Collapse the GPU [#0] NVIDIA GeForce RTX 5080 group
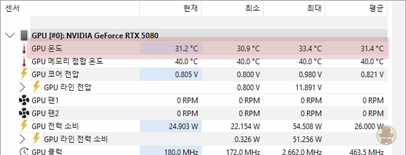Image resolution: width=406 pixels, height=155 pixels. point(10,35)
